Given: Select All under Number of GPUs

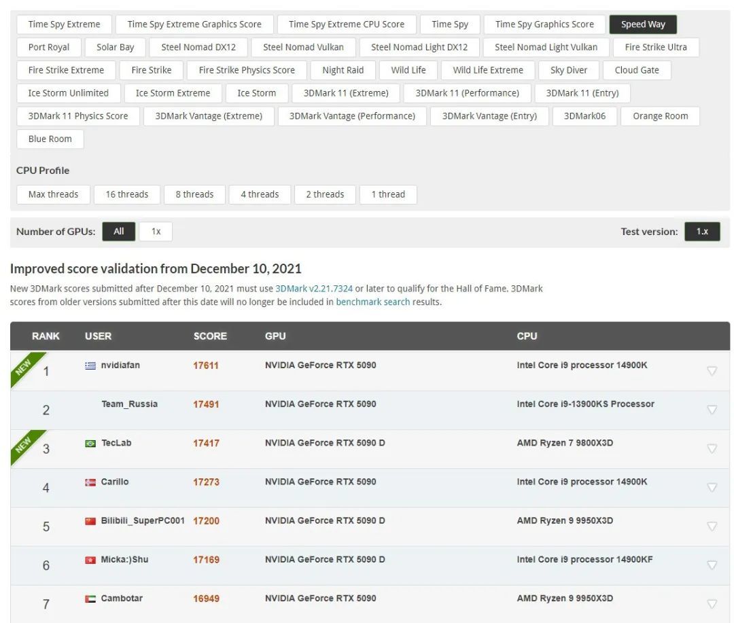Looking at the screenshot, I should click(119, 231).
